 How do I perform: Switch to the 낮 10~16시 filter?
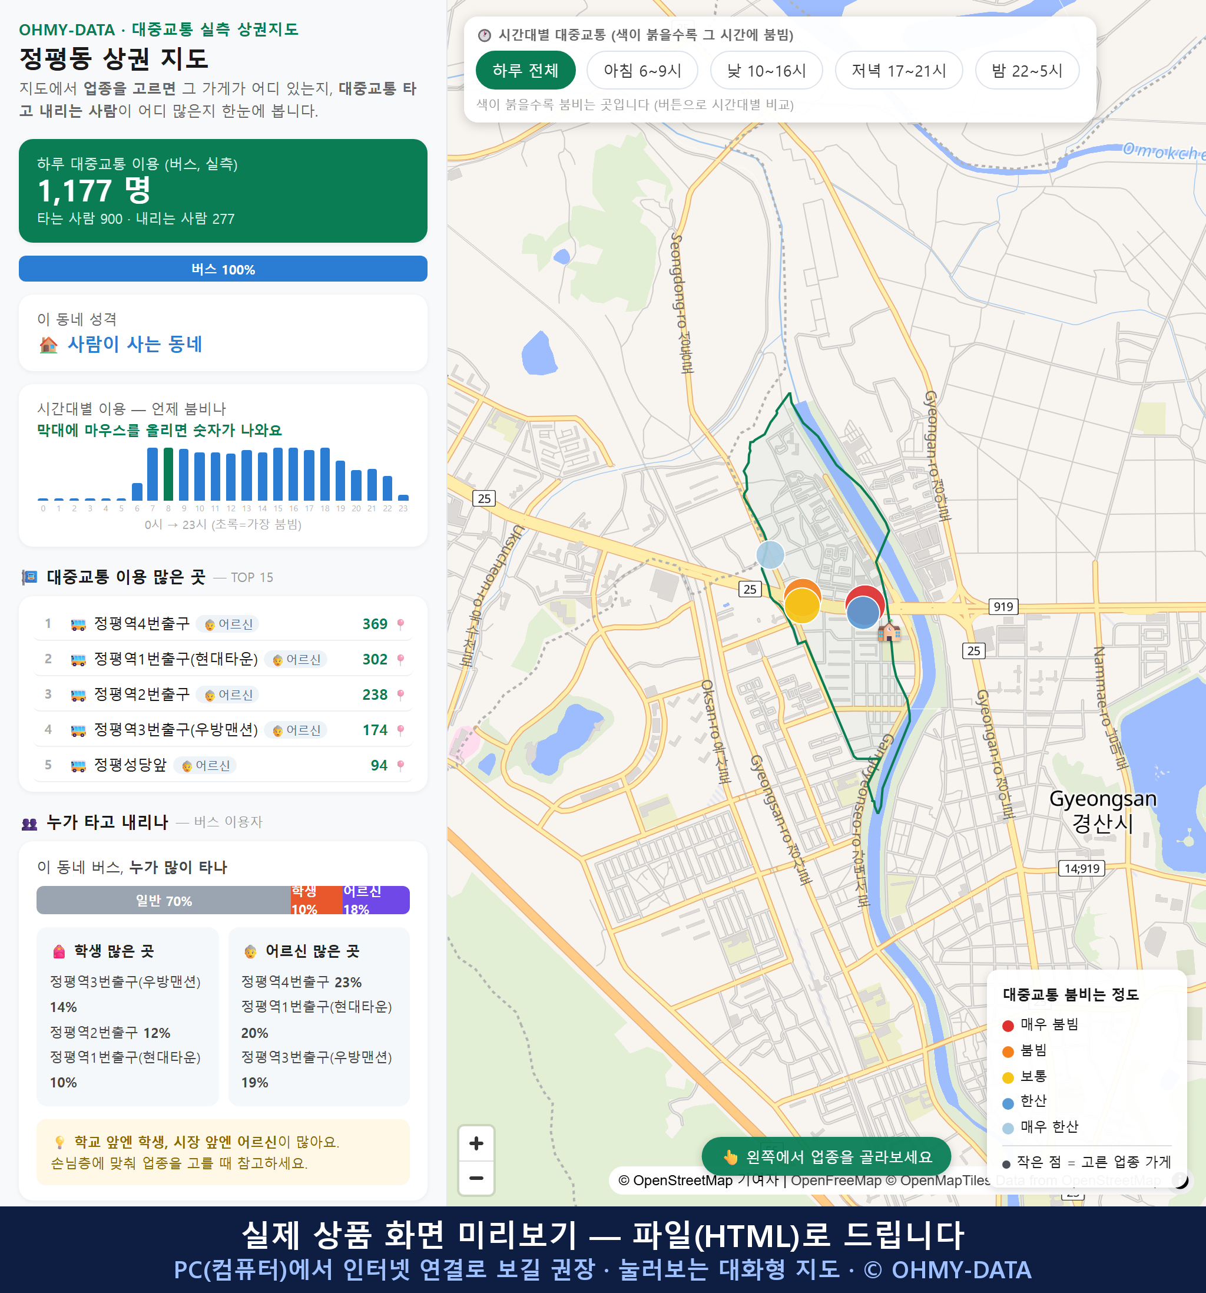click(x=767, y=70)
